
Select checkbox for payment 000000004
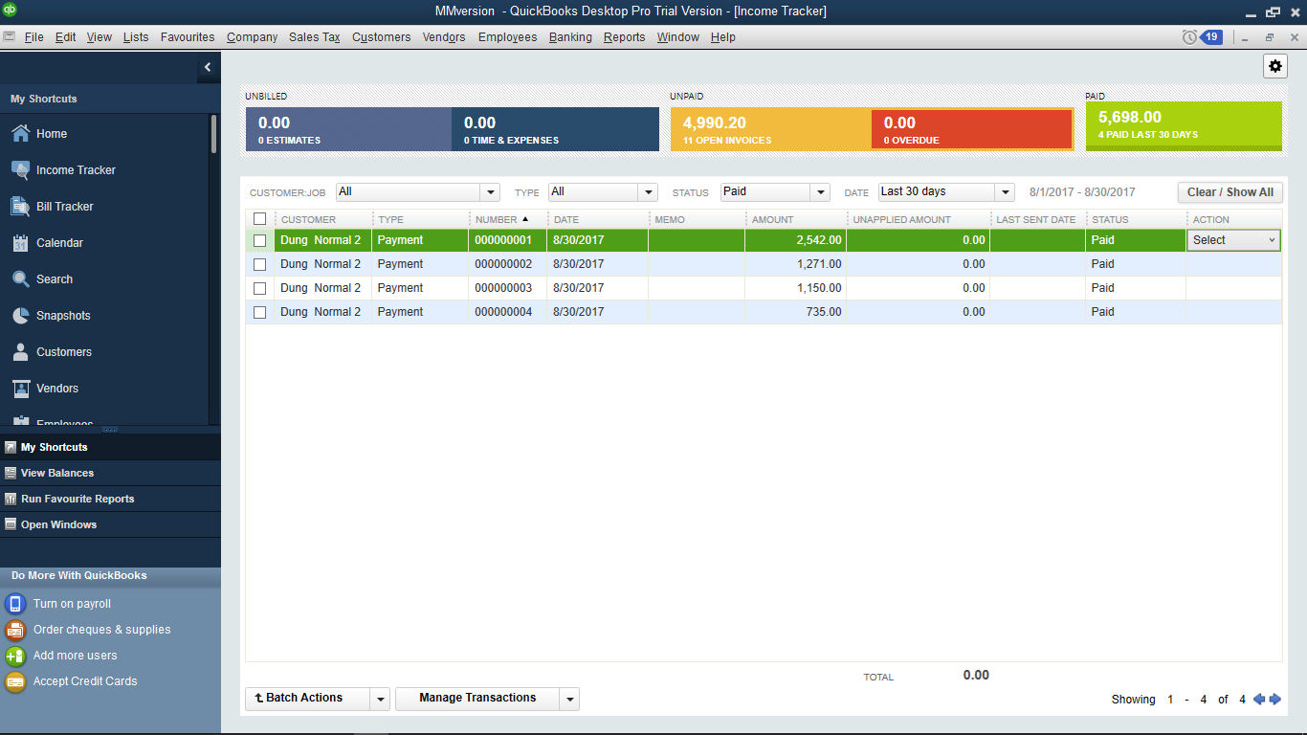259,312
